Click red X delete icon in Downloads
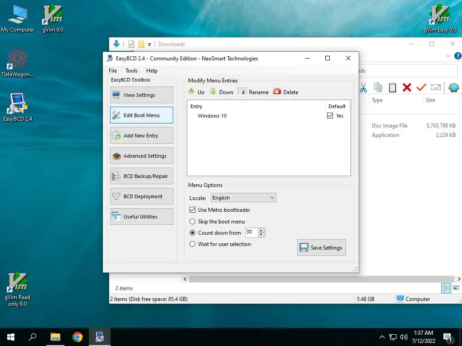 point(407,87)
